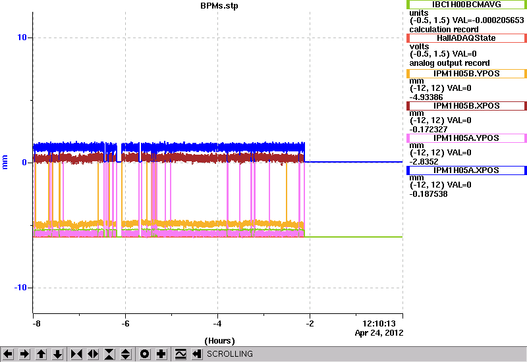Click the circle icon in the toolbar
Image resolution: width=527 pixels, height=362 pixels.
(145, 354)
